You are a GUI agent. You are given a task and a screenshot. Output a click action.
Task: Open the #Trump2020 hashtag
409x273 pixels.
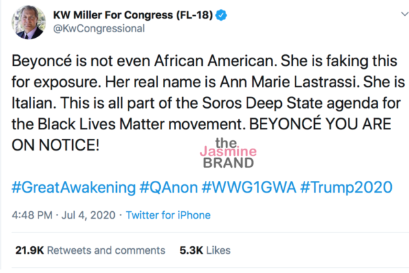(x=346, y=188)
